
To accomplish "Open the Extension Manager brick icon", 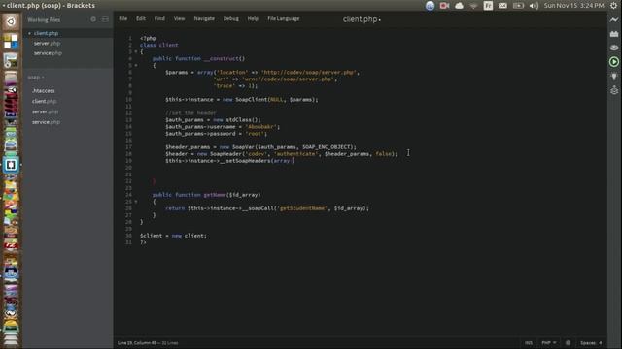I will pyautogui.click(x=614, y=34).
